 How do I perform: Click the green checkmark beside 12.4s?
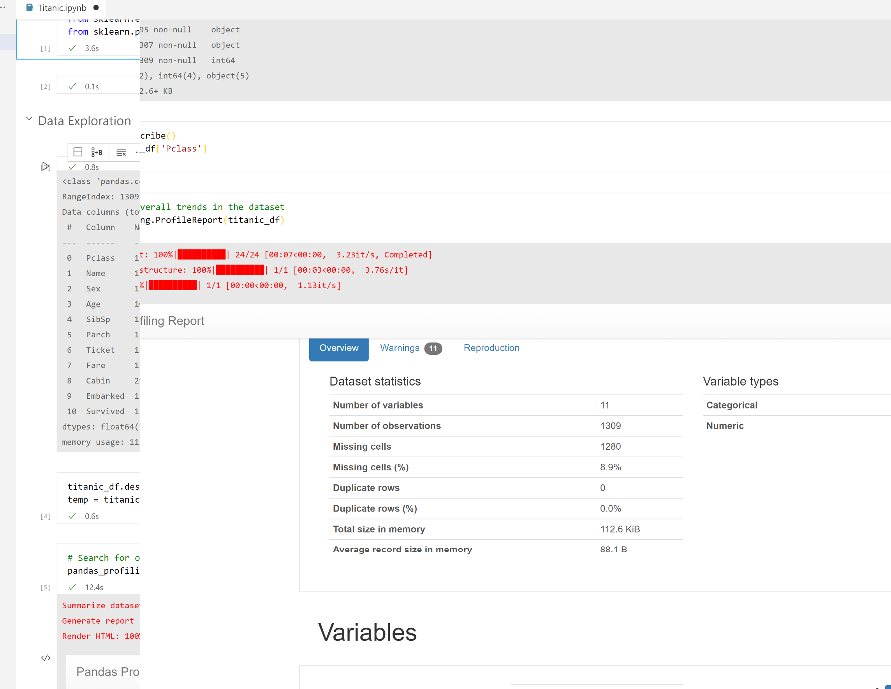72,587
